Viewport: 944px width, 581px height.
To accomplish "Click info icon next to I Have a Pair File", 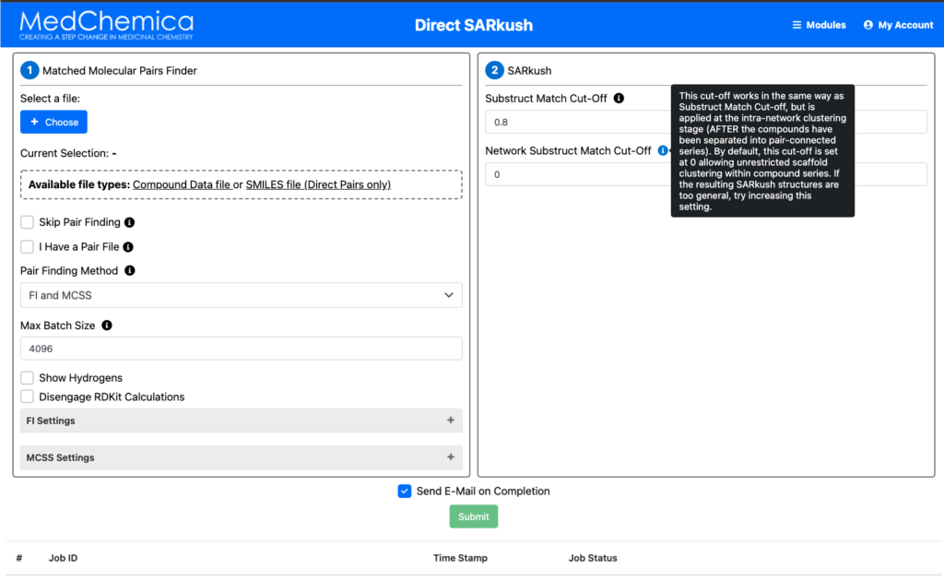I will [128, 247].
